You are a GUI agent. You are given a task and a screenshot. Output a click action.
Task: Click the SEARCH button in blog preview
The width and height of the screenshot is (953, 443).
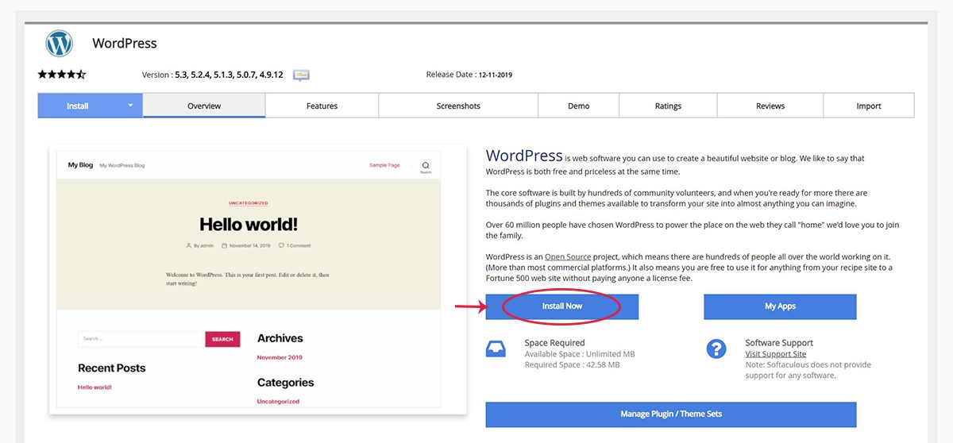click(222, 339)
